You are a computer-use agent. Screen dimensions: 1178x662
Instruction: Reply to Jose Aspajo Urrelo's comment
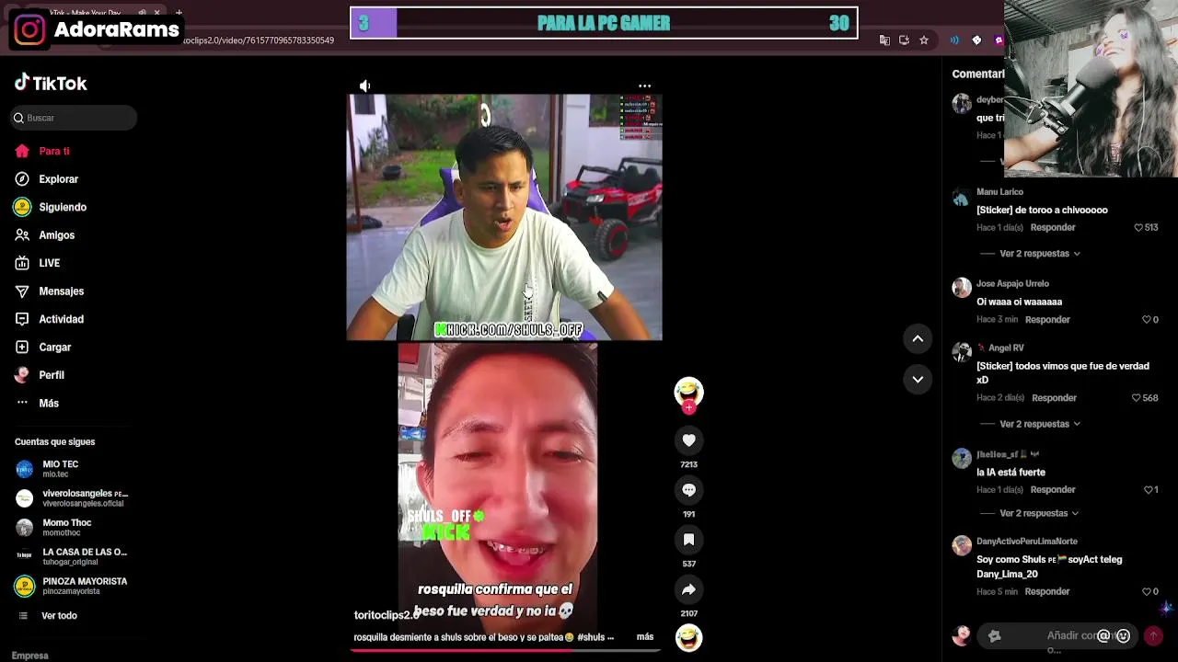[1047, 320]
